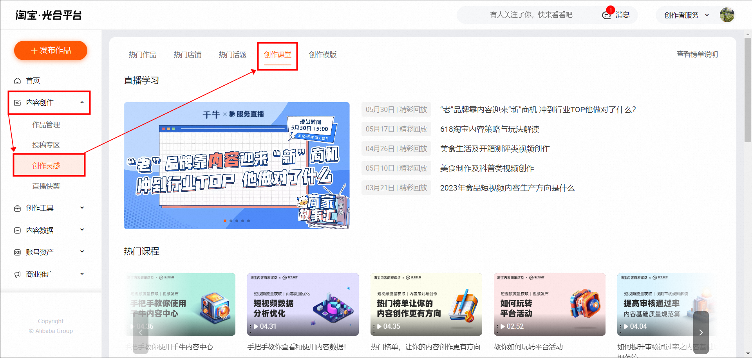Open the 首页 home icon in sidebar
752x358 pixels.
tap(17, 81)
